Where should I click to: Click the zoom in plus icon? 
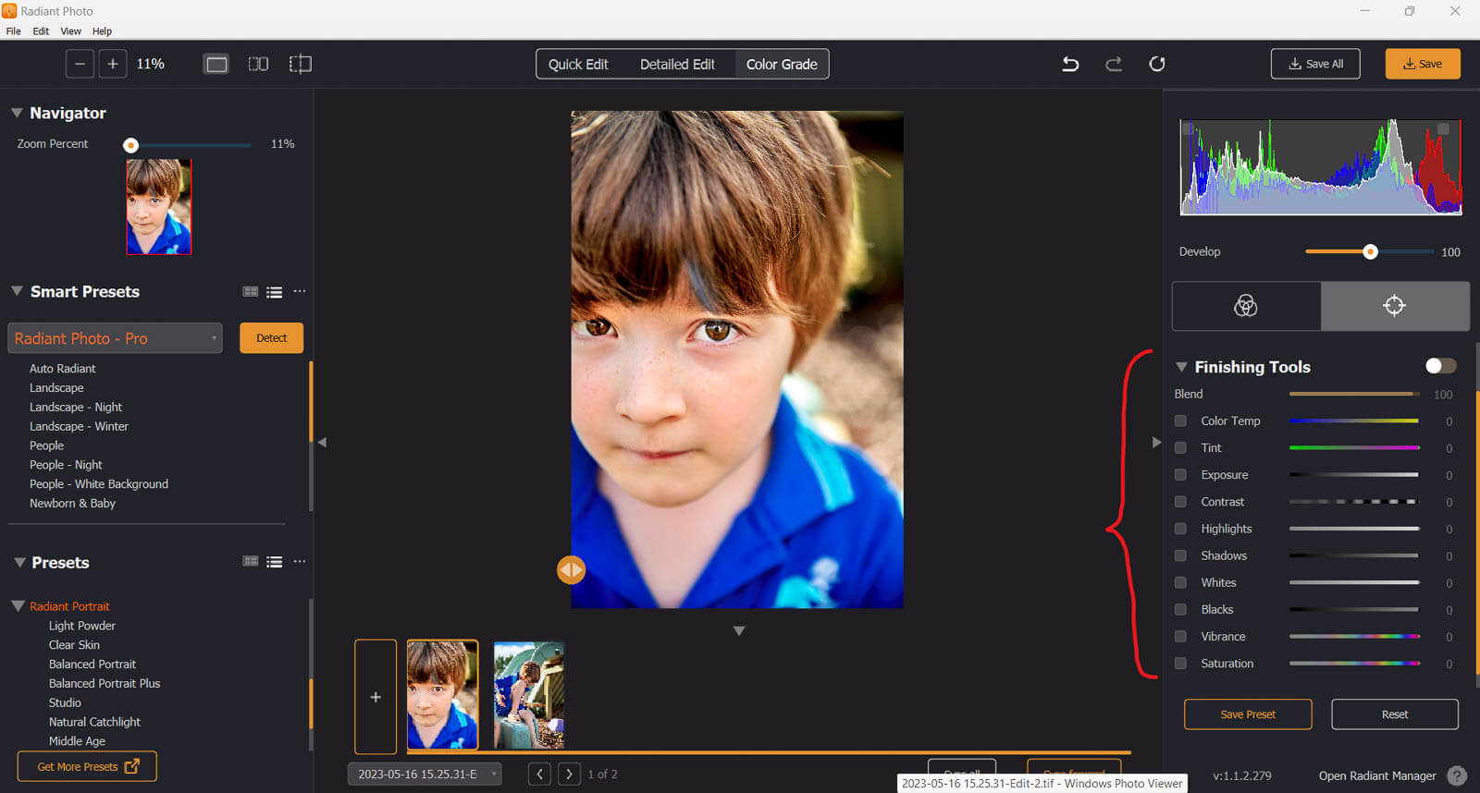[x=113, y=64]
